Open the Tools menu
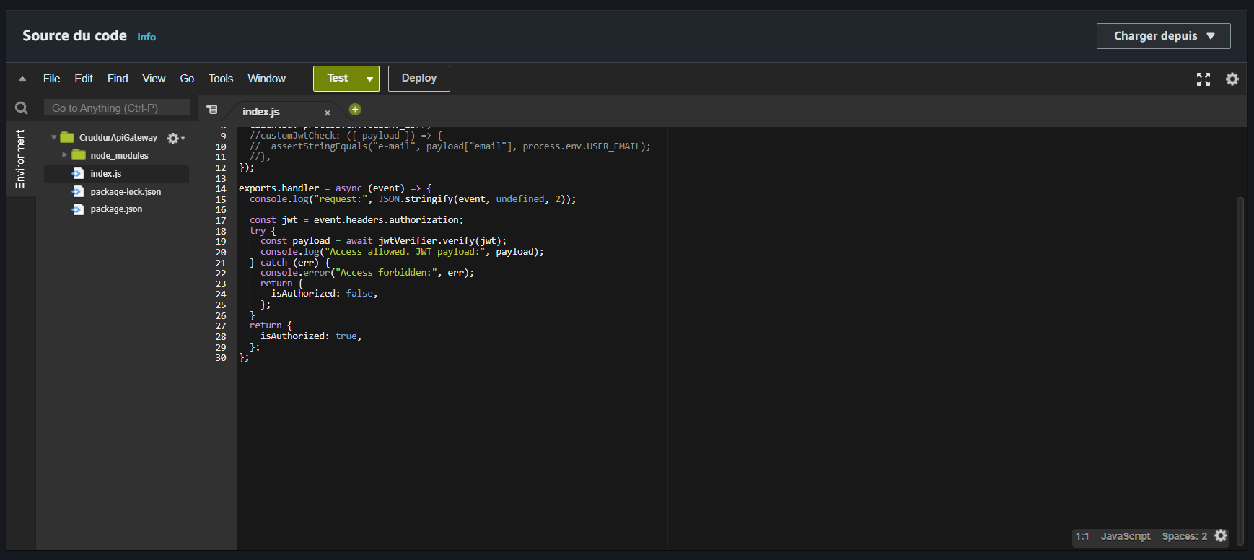Screen dimensions: 1254x560 point(221,79)
